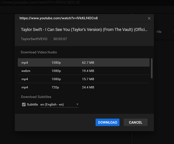Click the Taylor Swift video title
Screen dimensions: 174x144
(x=84, y=29)
